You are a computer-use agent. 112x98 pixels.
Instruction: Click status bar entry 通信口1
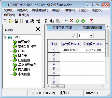coord(65,93)
